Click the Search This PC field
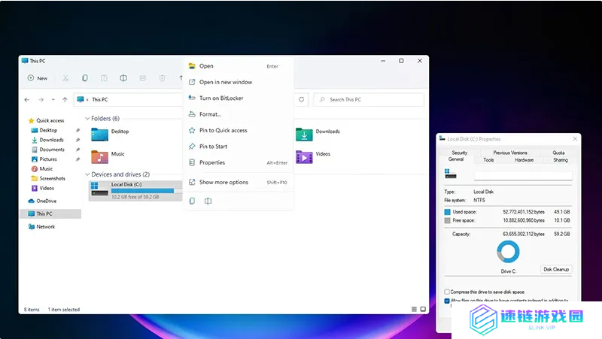 pyautogui.click(x=369, y=99)
